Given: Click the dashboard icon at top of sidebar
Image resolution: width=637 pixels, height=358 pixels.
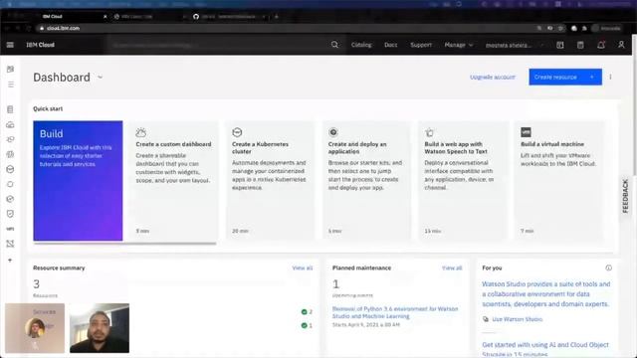Looking at the screenshot, I should coord(11,69).
